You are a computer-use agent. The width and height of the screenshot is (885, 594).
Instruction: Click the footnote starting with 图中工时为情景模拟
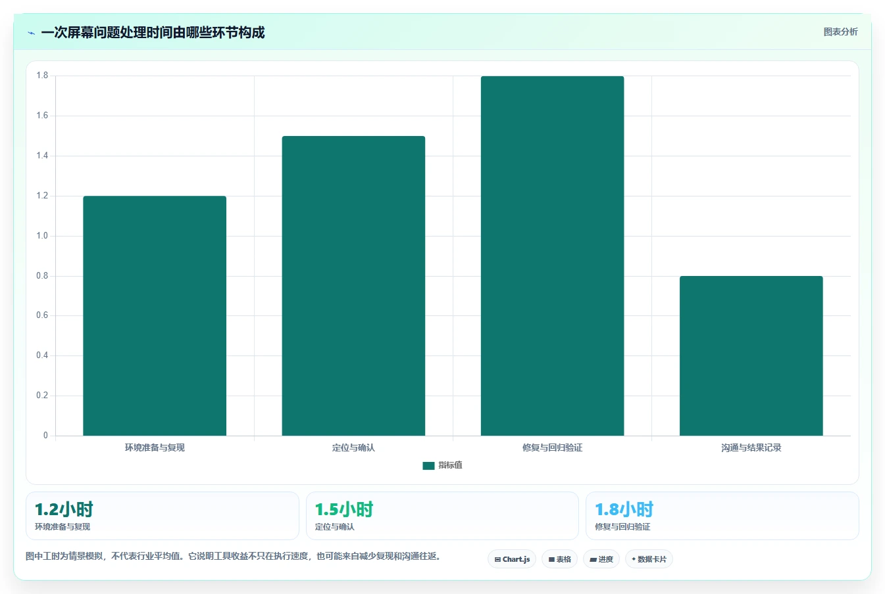click(x=233, y=556)
